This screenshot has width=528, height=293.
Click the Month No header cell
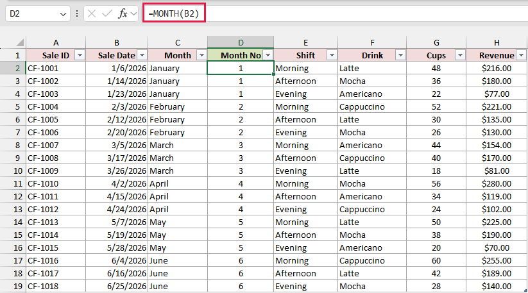pyautogui.click(x=241, y=55)
